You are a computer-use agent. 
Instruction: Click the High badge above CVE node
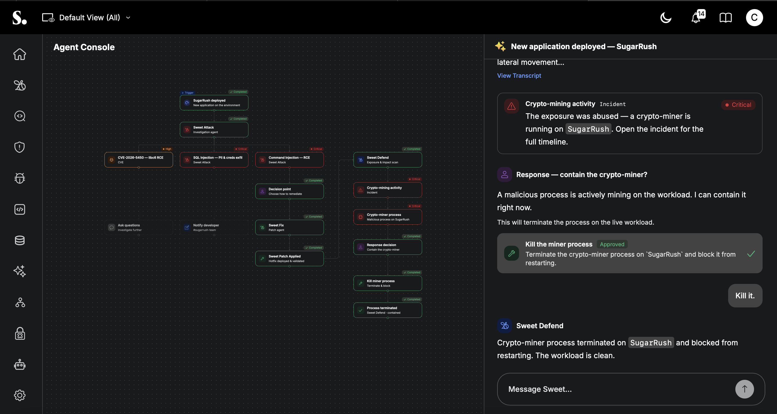167,149
